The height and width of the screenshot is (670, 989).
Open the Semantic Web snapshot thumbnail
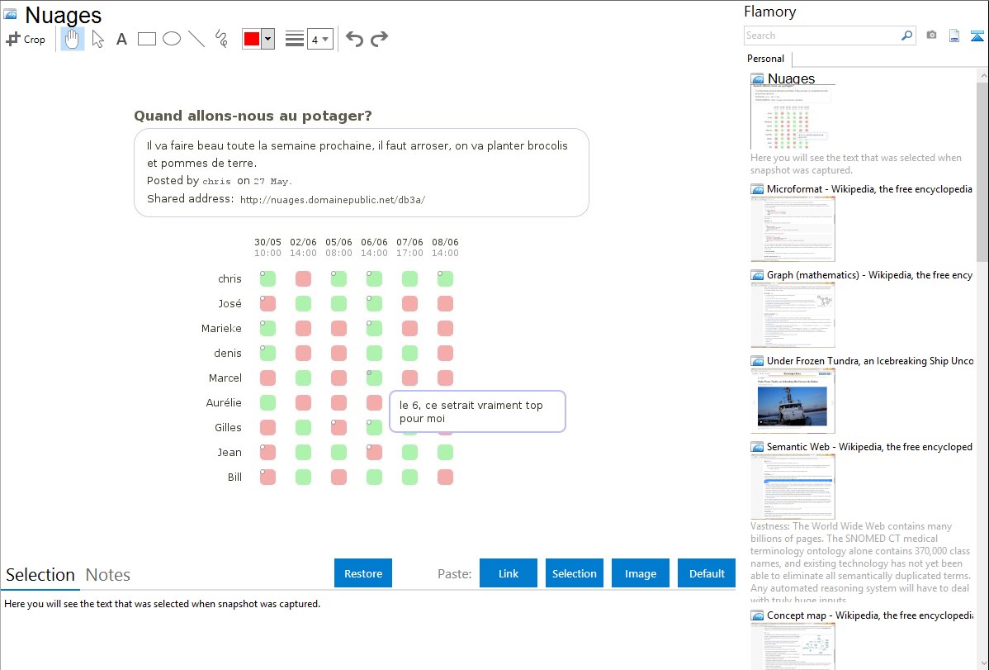tap(793, 487)
